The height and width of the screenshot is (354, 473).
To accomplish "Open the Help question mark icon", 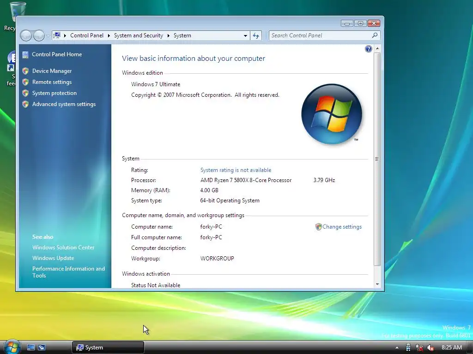I will click(368, 49).
